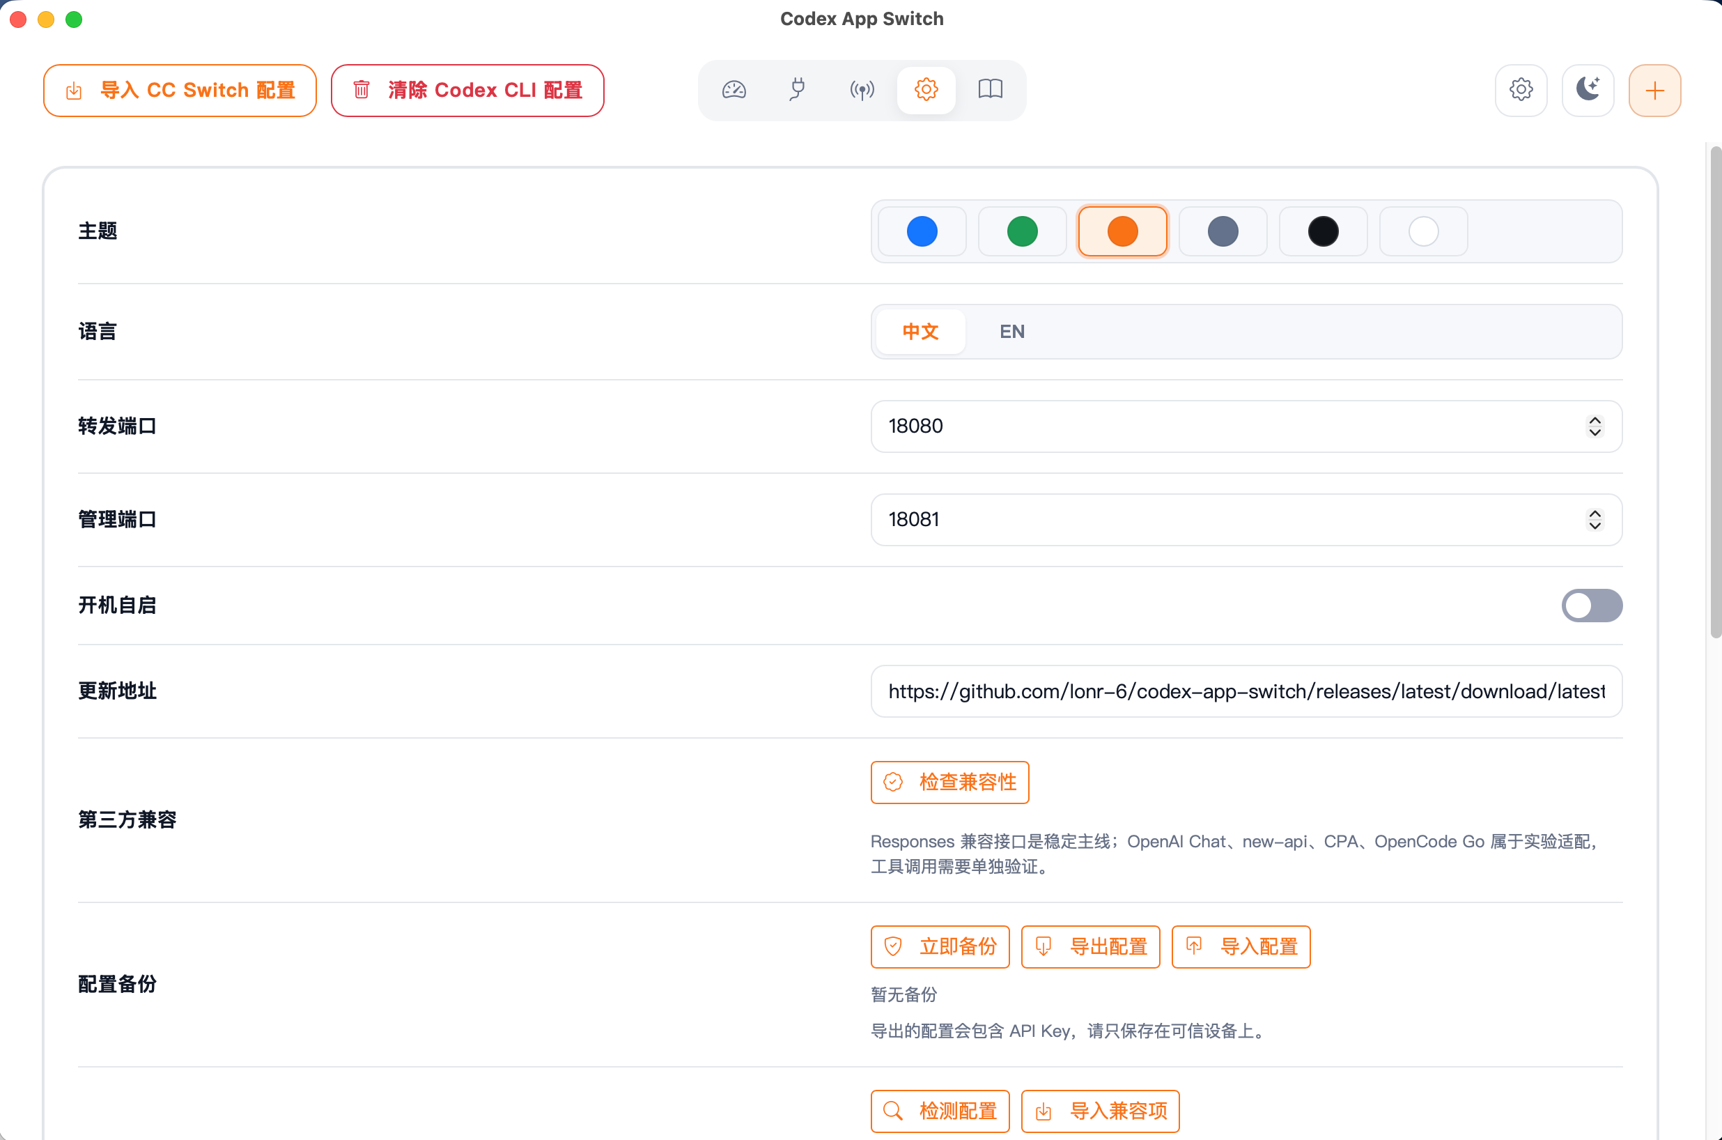
Task: Open the book documentation tab
Action: click(x=990, y=90)
